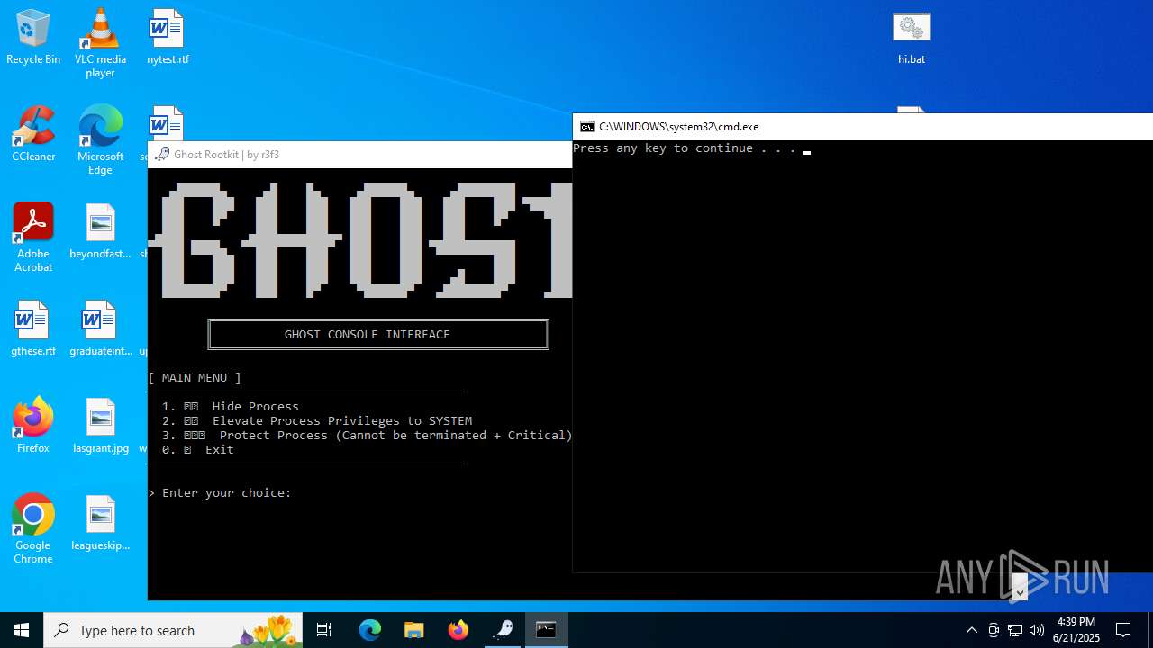Open Microsoft Edge desktop shortcut
The width and height of the screenshot is (1153, 648).
[x=100, y=140]
